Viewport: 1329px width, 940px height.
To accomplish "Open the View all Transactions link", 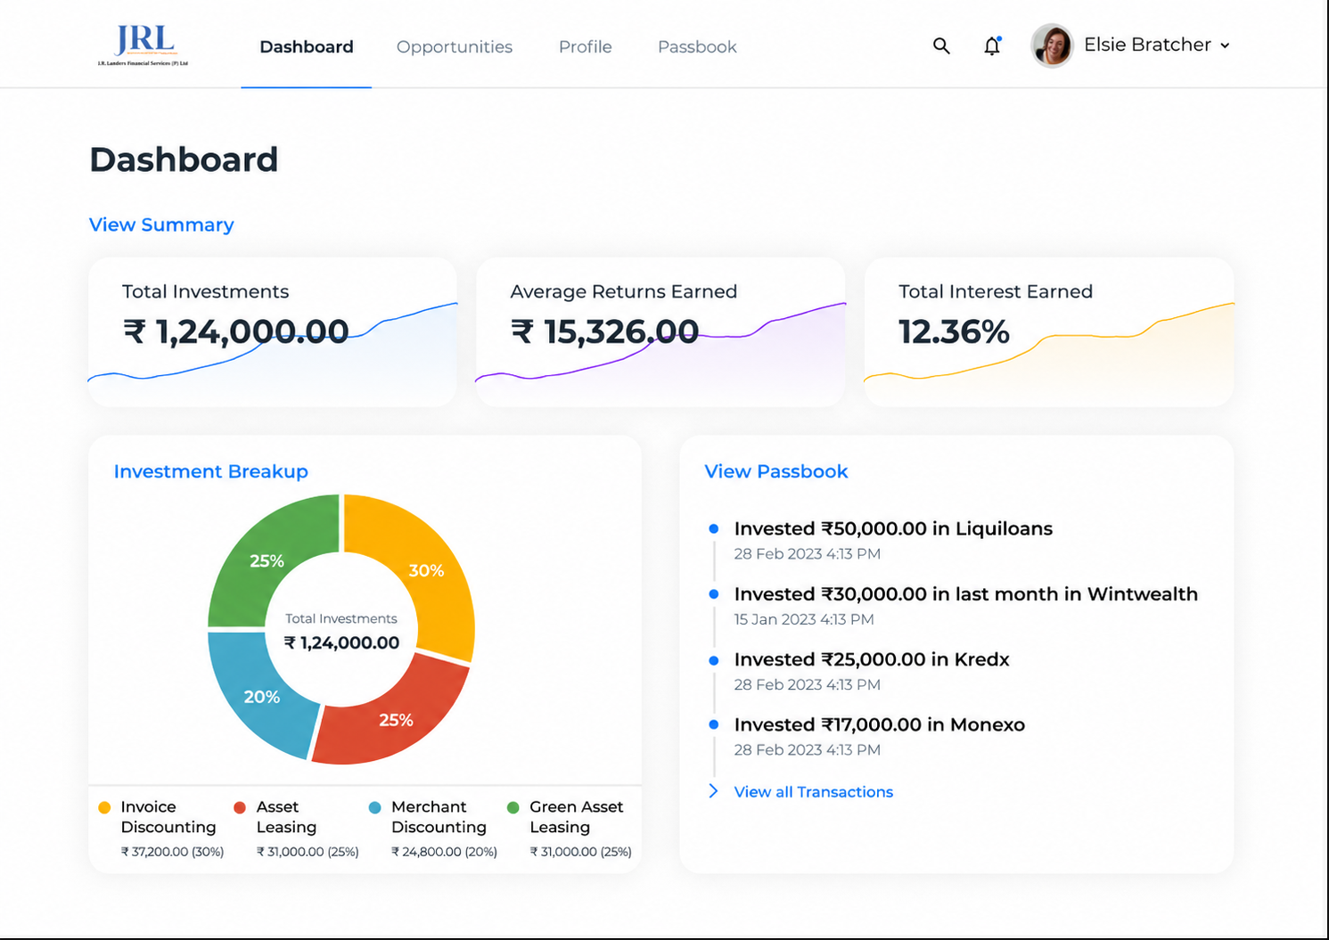I will (814, 792).
